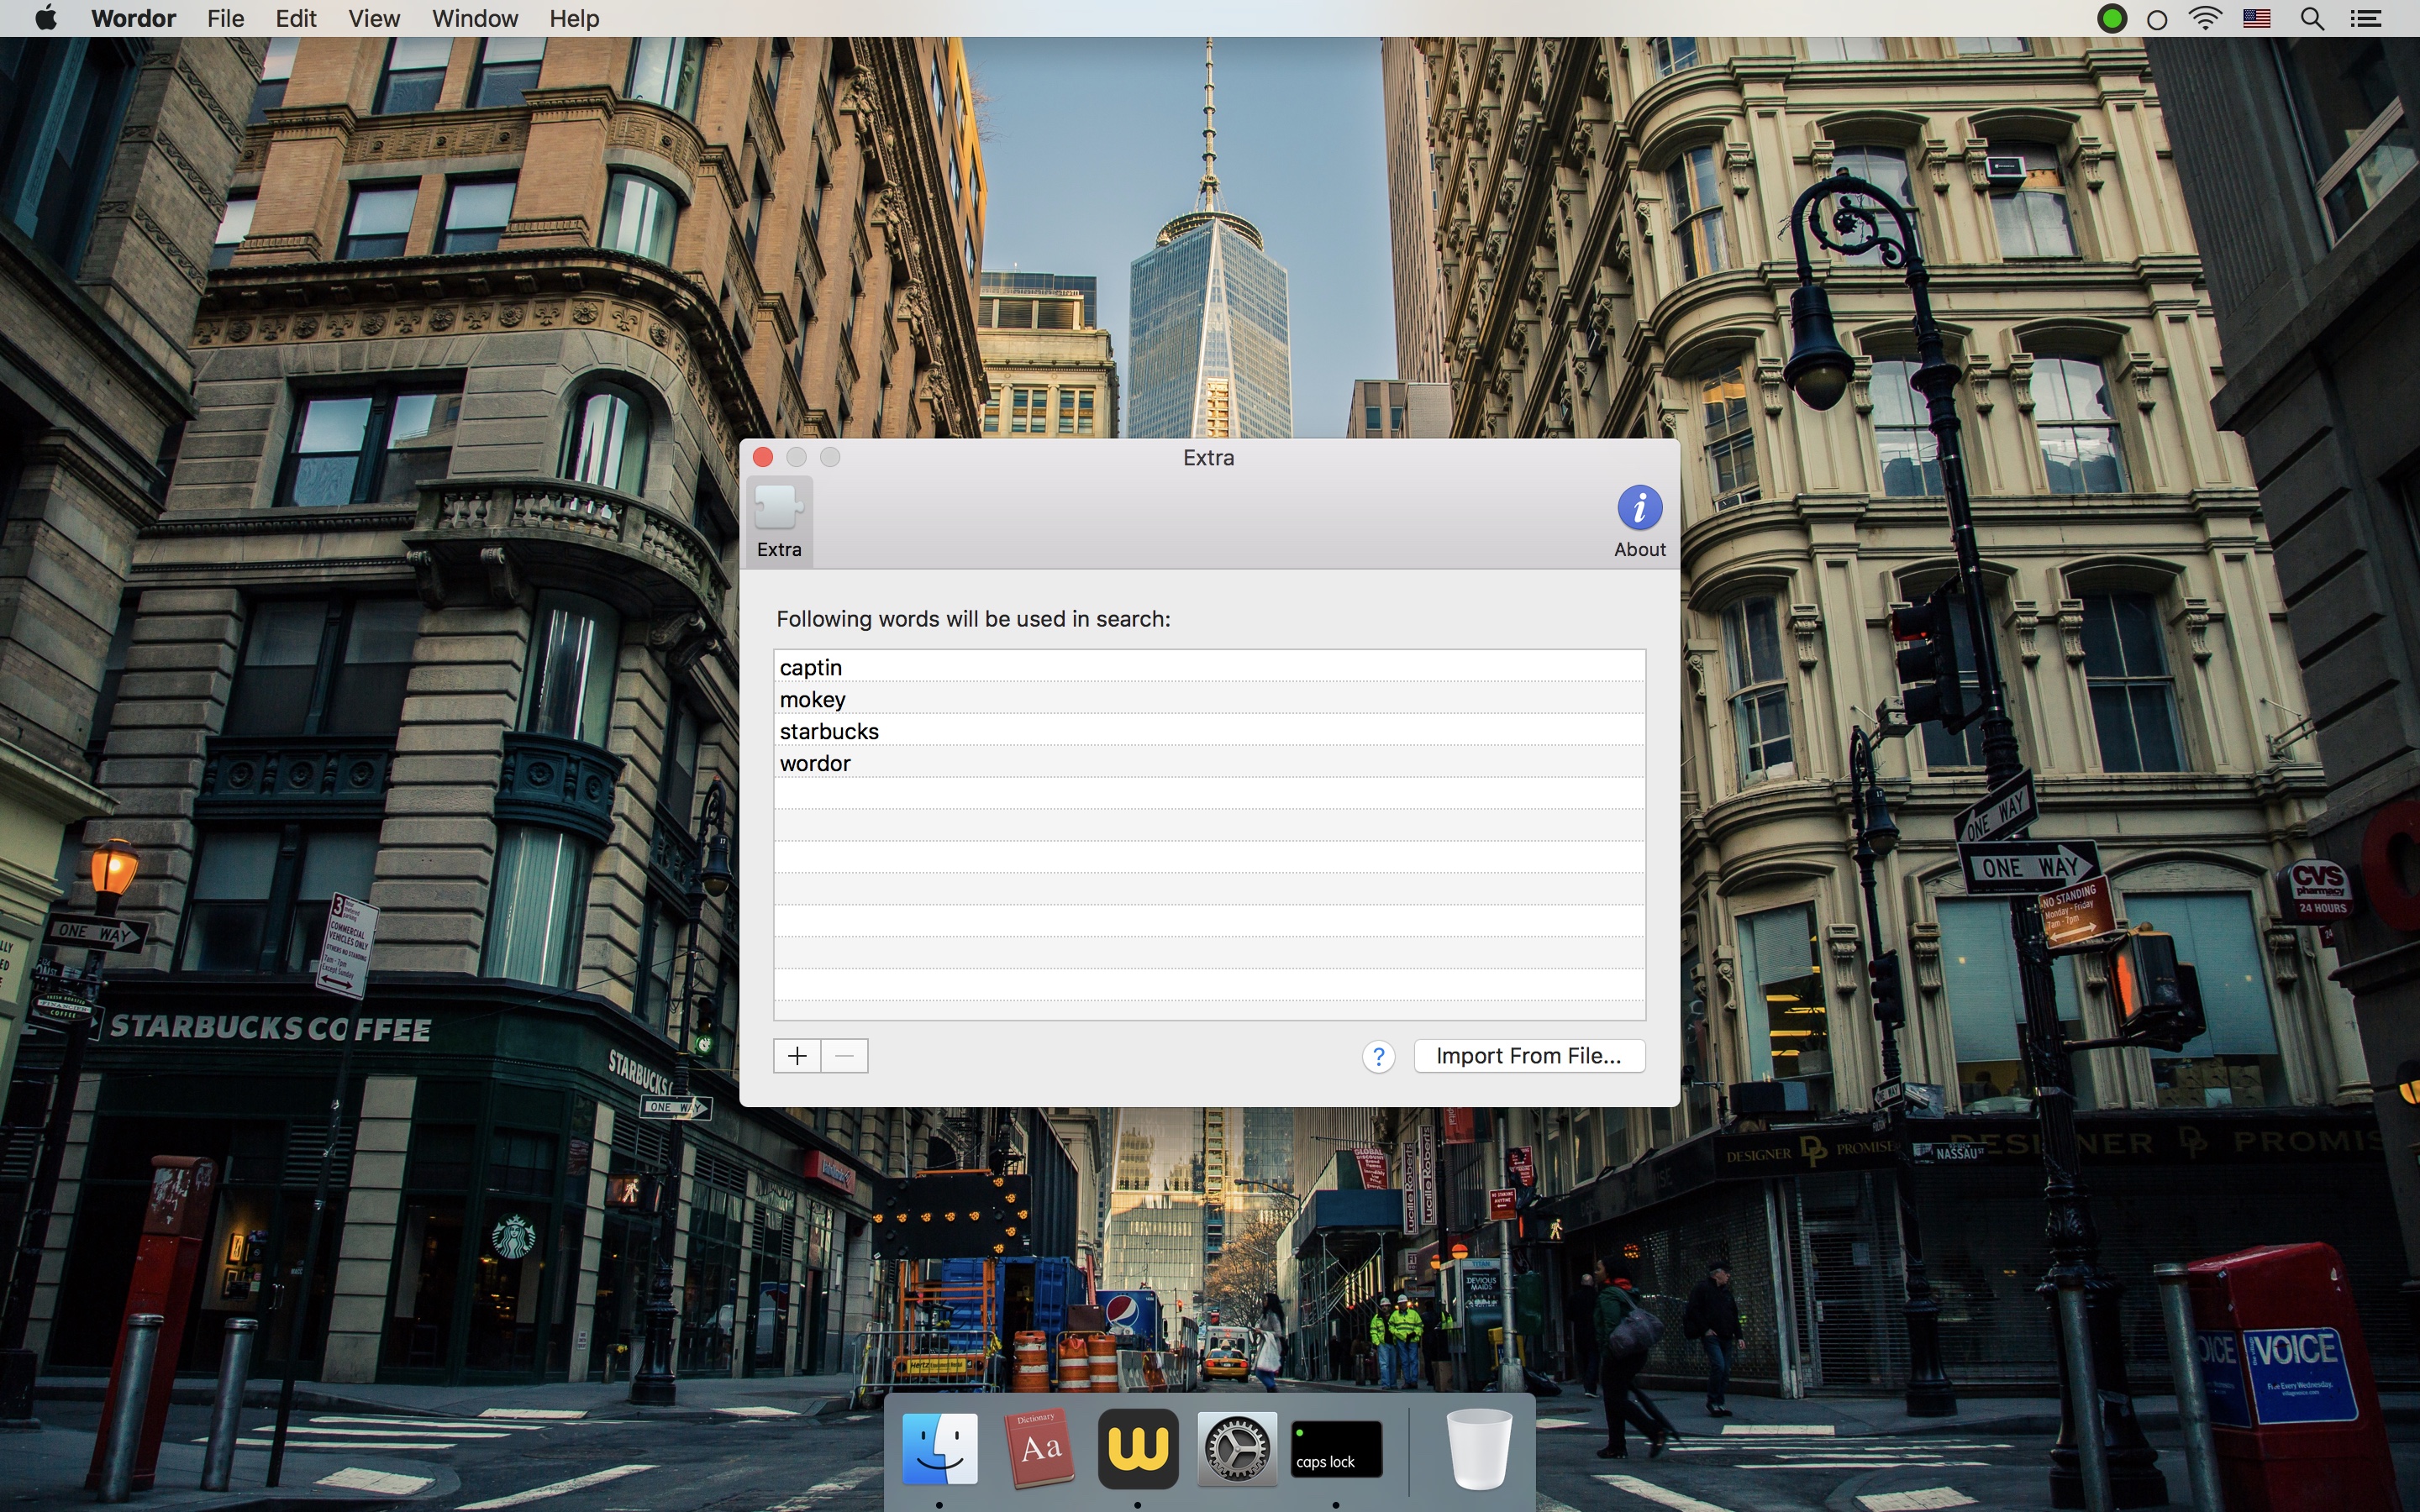This screenshot has height=1512, width=2420.
Task: Click Import From File button
Action: tap(1529, 1056)
